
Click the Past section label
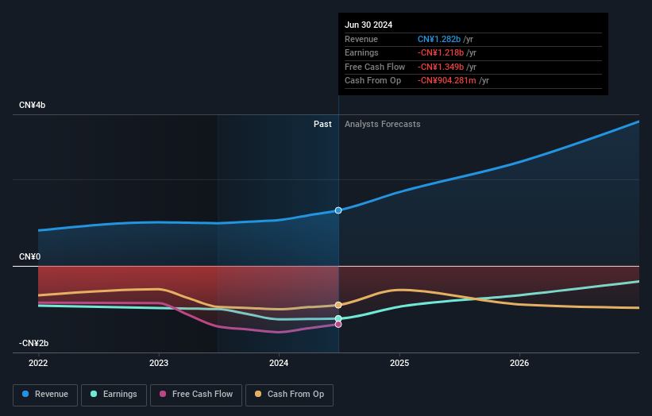(322, 125)
